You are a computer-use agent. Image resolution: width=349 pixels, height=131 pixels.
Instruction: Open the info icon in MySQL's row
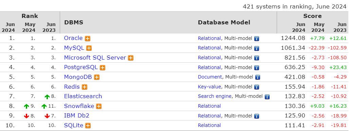pos(257,48)
